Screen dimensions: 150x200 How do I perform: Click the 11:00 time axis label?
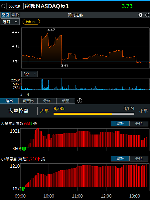pyautogui.click(x=77, y=196)
